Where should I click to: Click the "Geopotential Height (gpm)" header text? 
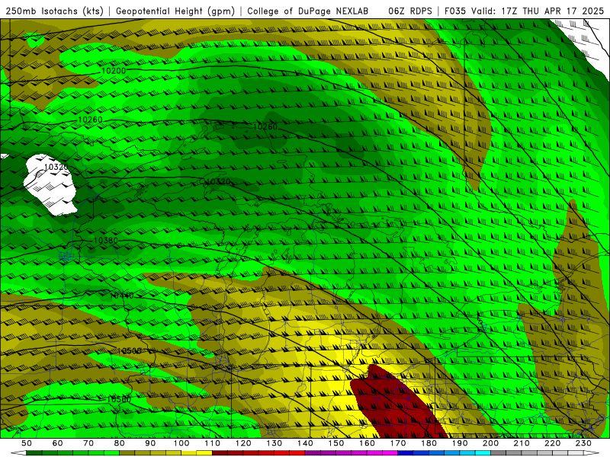(175, 11)
